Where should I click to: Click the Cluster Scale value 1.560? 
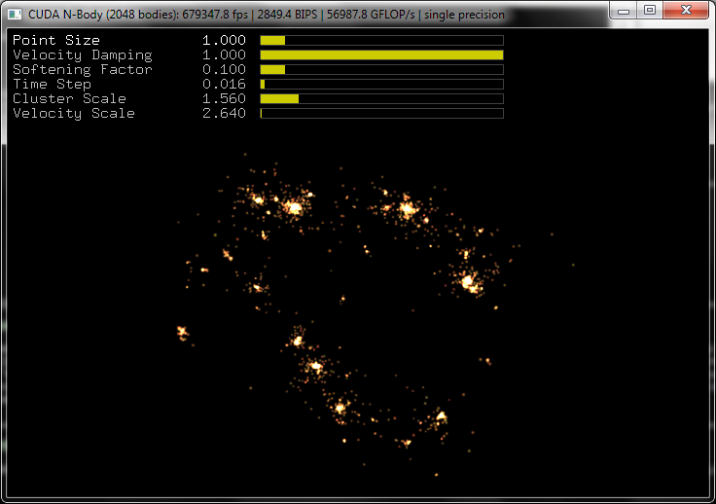pos(224,99)
